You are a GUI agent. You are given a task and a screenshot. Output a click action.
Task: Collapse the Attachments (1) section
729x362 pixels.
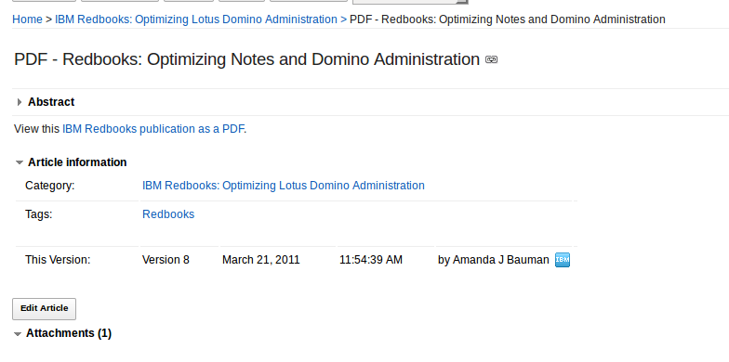18,334
